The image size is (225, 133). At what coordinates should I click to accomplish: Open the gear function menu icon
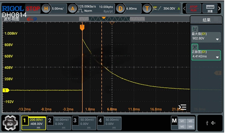click(x=11, y=123)
